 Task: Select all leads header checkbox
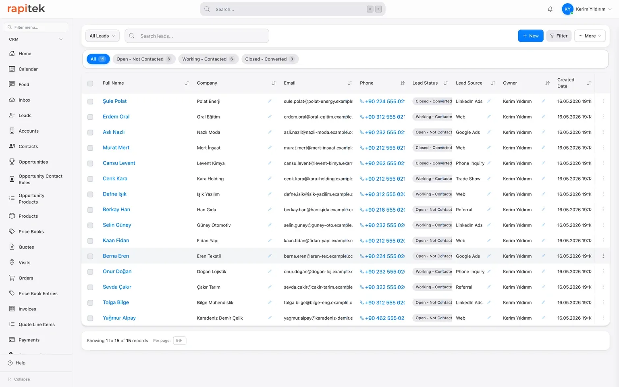[x=90, y=83]
